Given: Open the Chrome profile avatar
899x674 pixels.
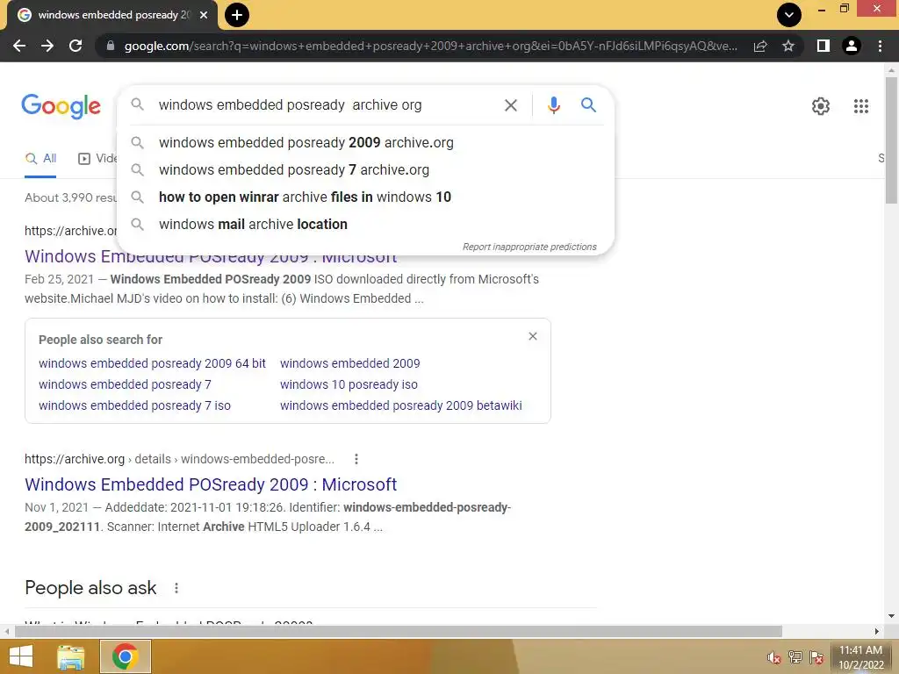Looking at the screenshot, I should point(852,46).
